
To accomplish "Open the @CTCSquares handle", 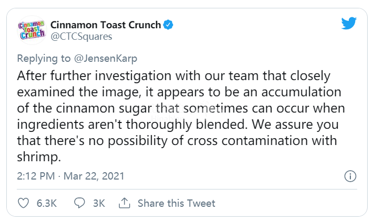I will (81, 37).
